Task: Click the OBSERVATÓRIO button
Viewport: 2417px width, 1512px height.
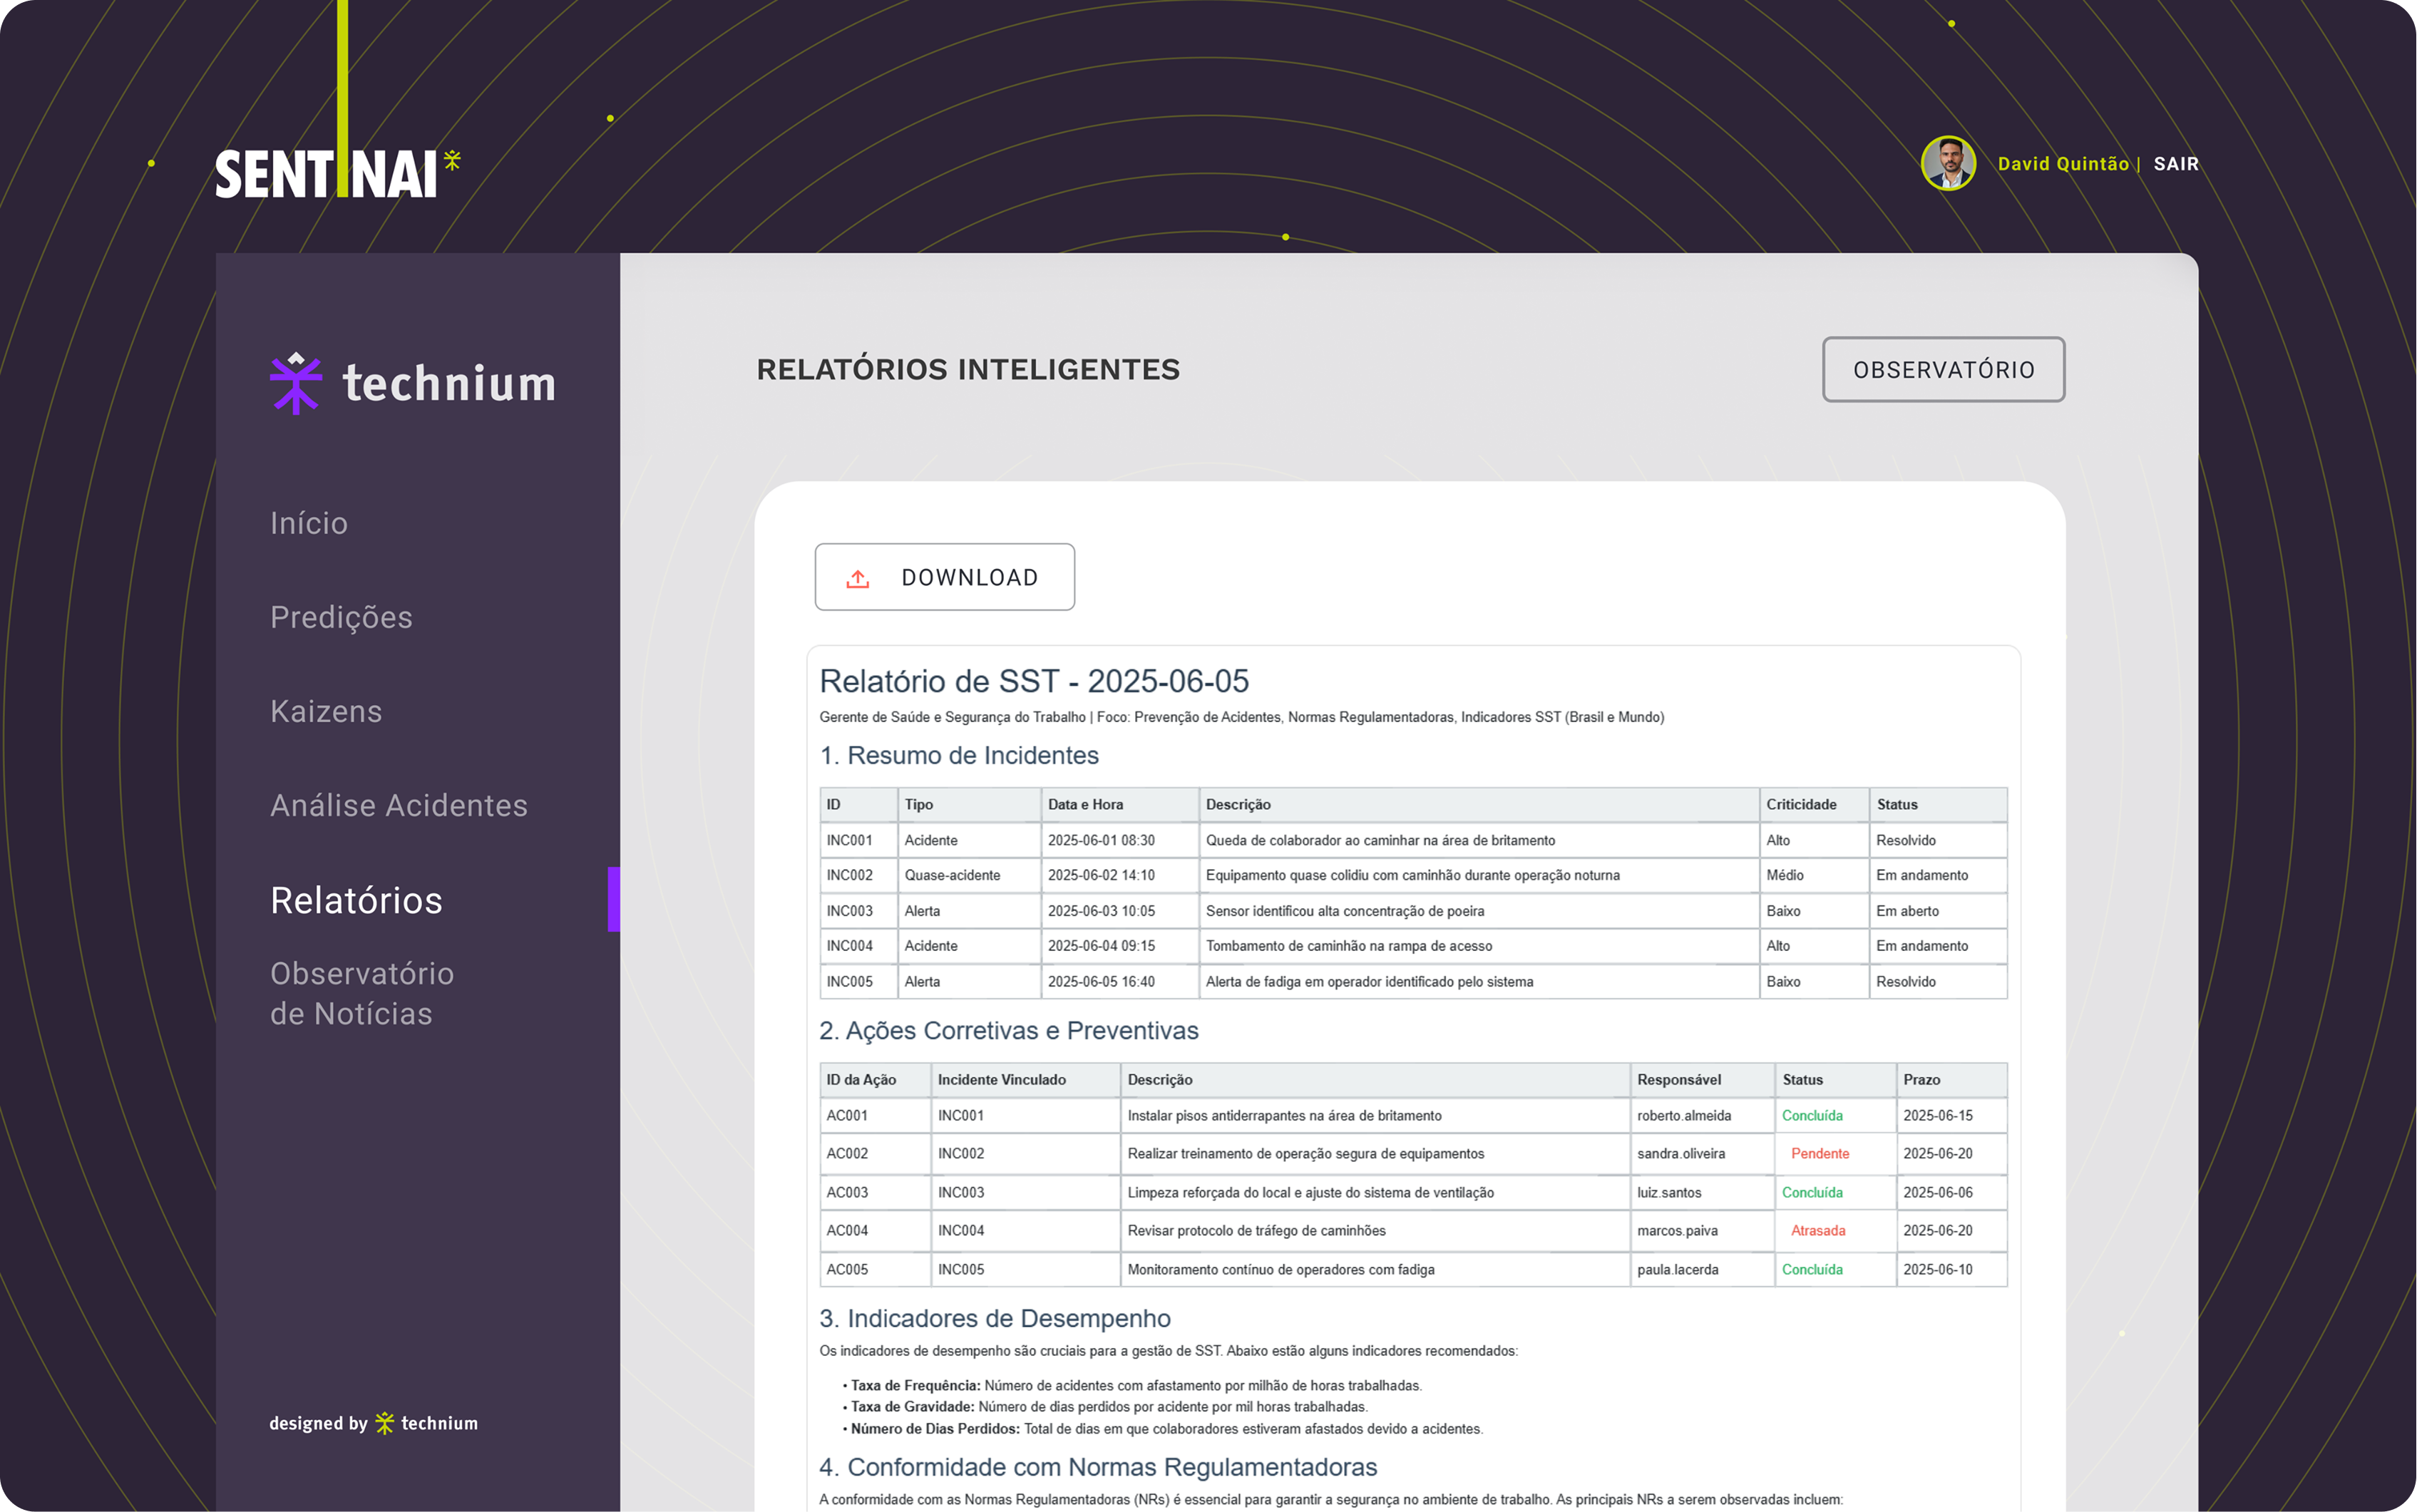Action: pos(1943,369)
